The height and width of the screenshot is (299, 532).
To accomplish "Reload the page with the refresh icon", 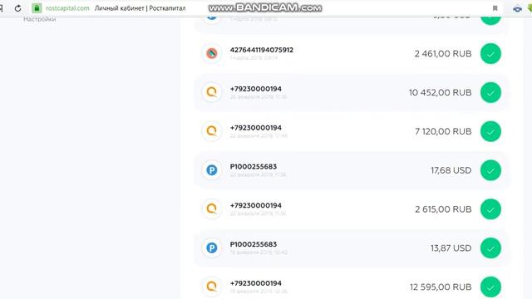I will [17, 8].
